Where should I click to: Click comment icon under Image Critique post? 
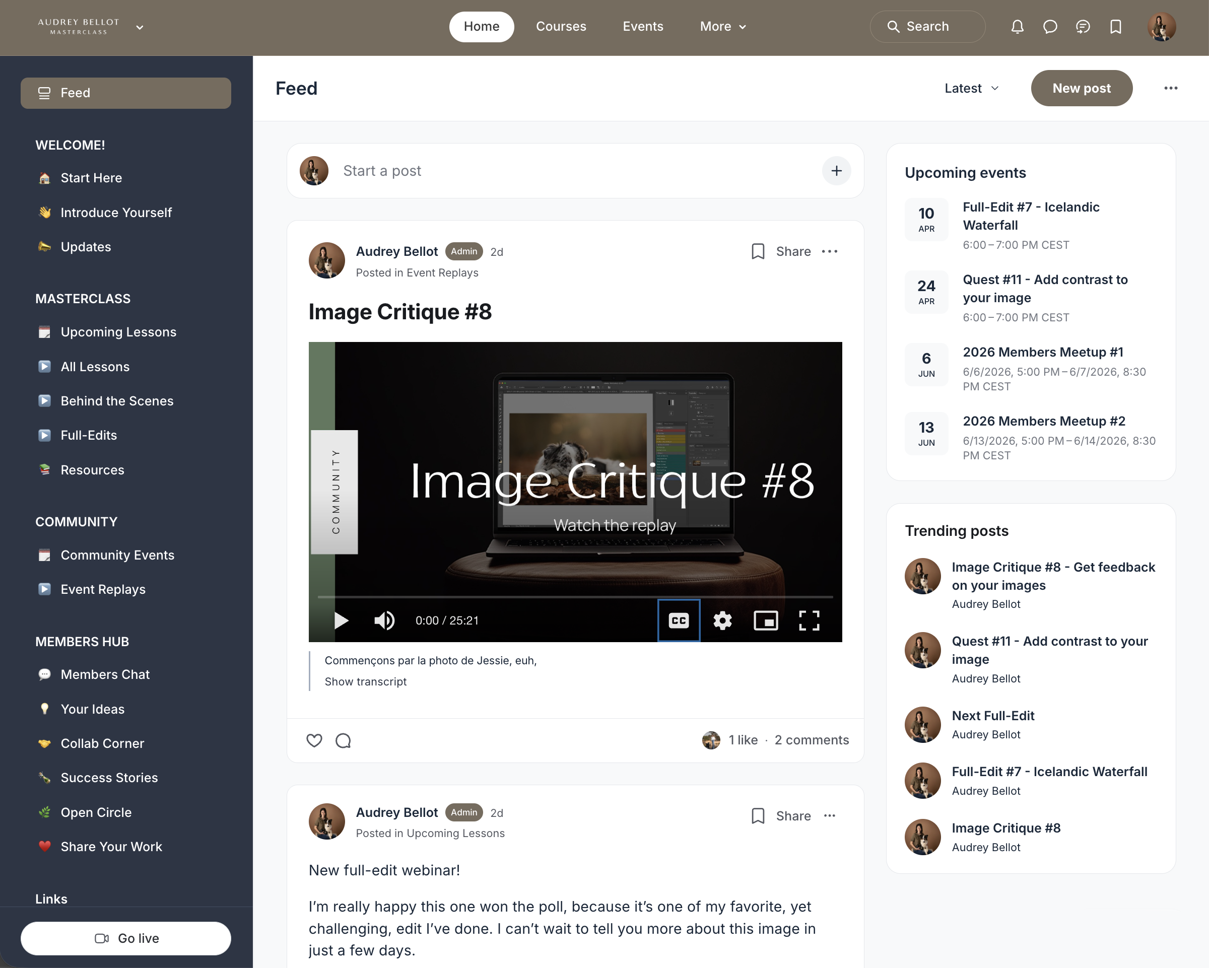coord(343,740)
